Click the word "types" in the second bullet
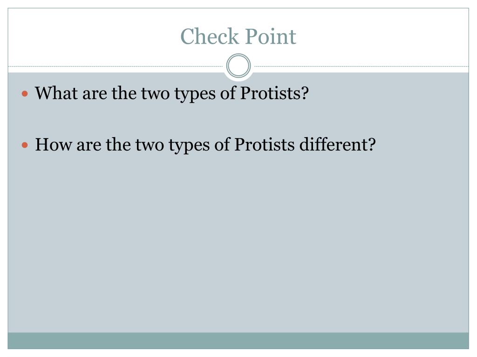477x357 pixels. [189, 145]
